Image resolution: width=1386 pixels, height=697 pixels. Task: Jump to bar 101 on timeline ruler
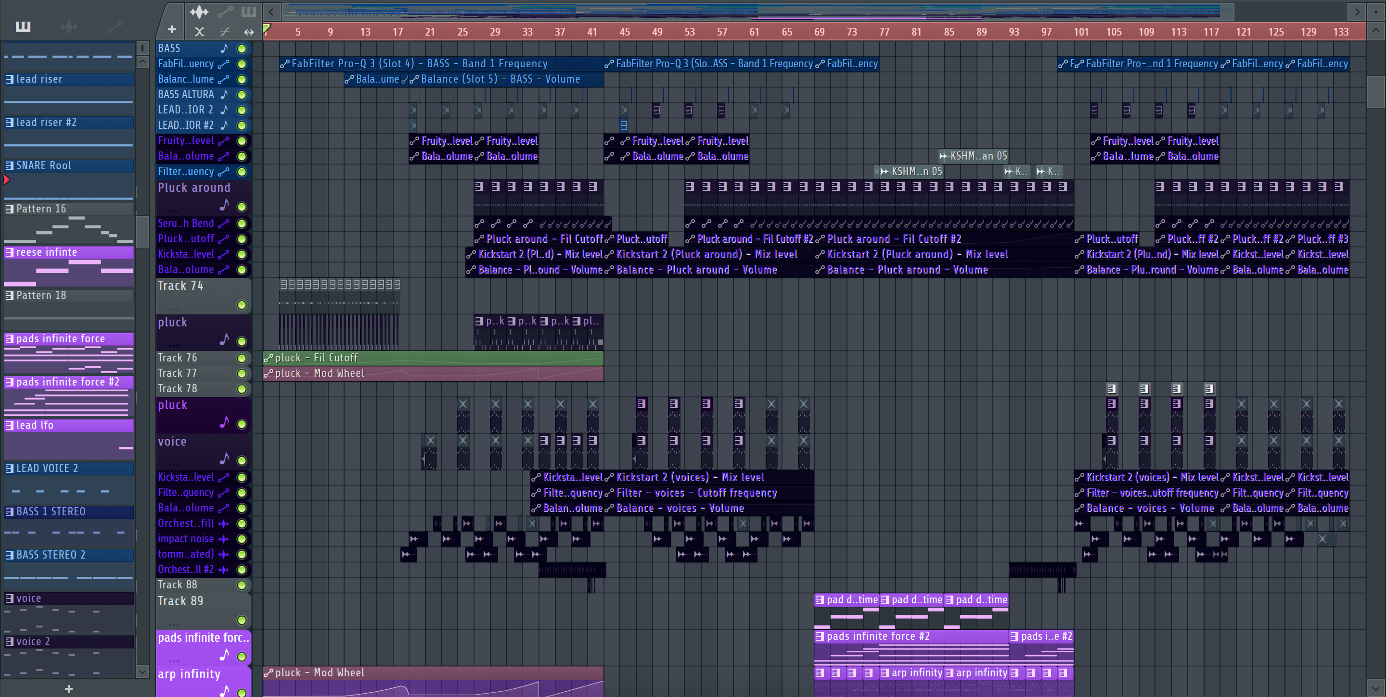(1081, 32)
